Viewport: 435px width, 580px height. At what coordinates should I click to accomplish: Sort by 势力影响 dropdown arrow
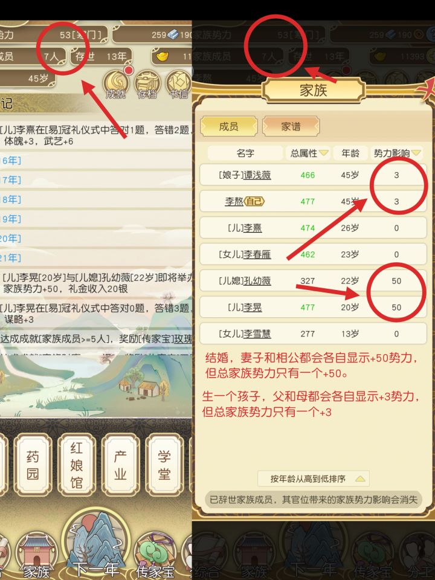[x=416, y=153]
